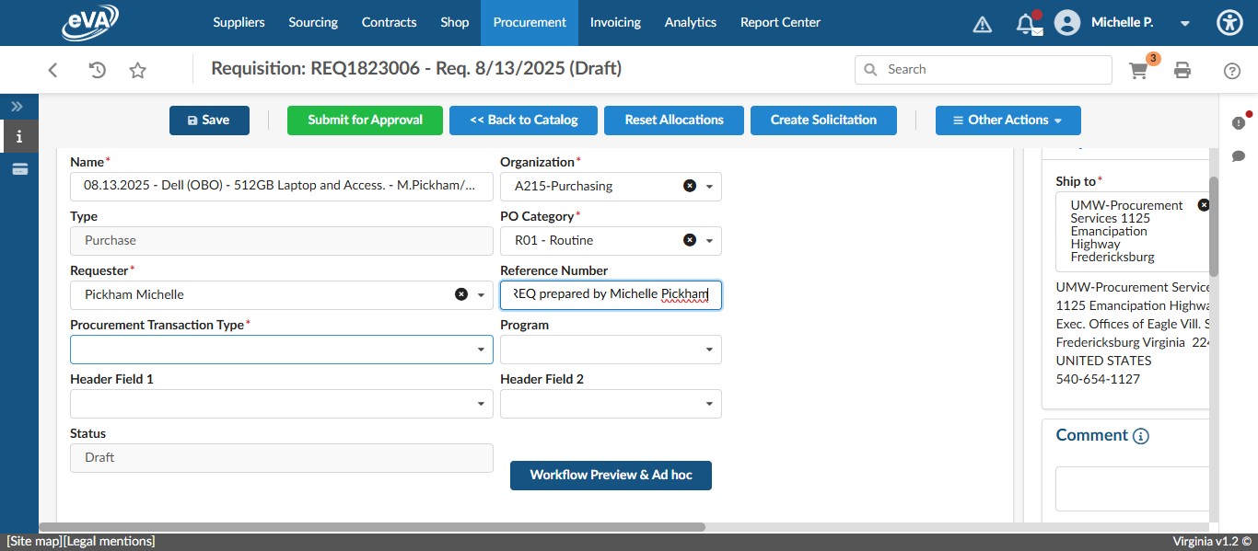Select the payment card icon in the sidebar
This screenshot has width=1258, height=551.
coord(17,167)
